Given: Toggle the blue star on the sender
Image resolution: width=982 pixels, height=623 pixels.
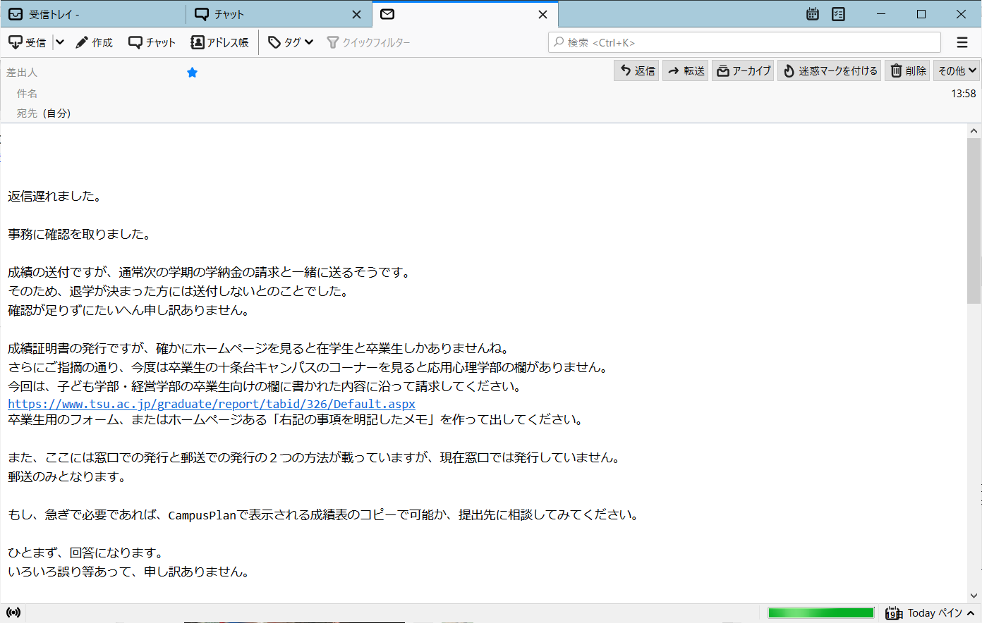Looking at the screenshot, I should 192,73.
